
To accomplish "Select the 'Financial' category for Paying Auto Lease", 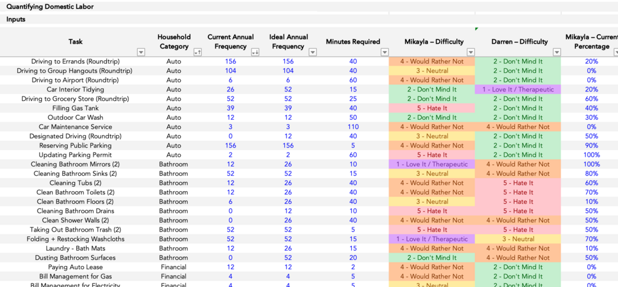I will [x=173, y=267].
